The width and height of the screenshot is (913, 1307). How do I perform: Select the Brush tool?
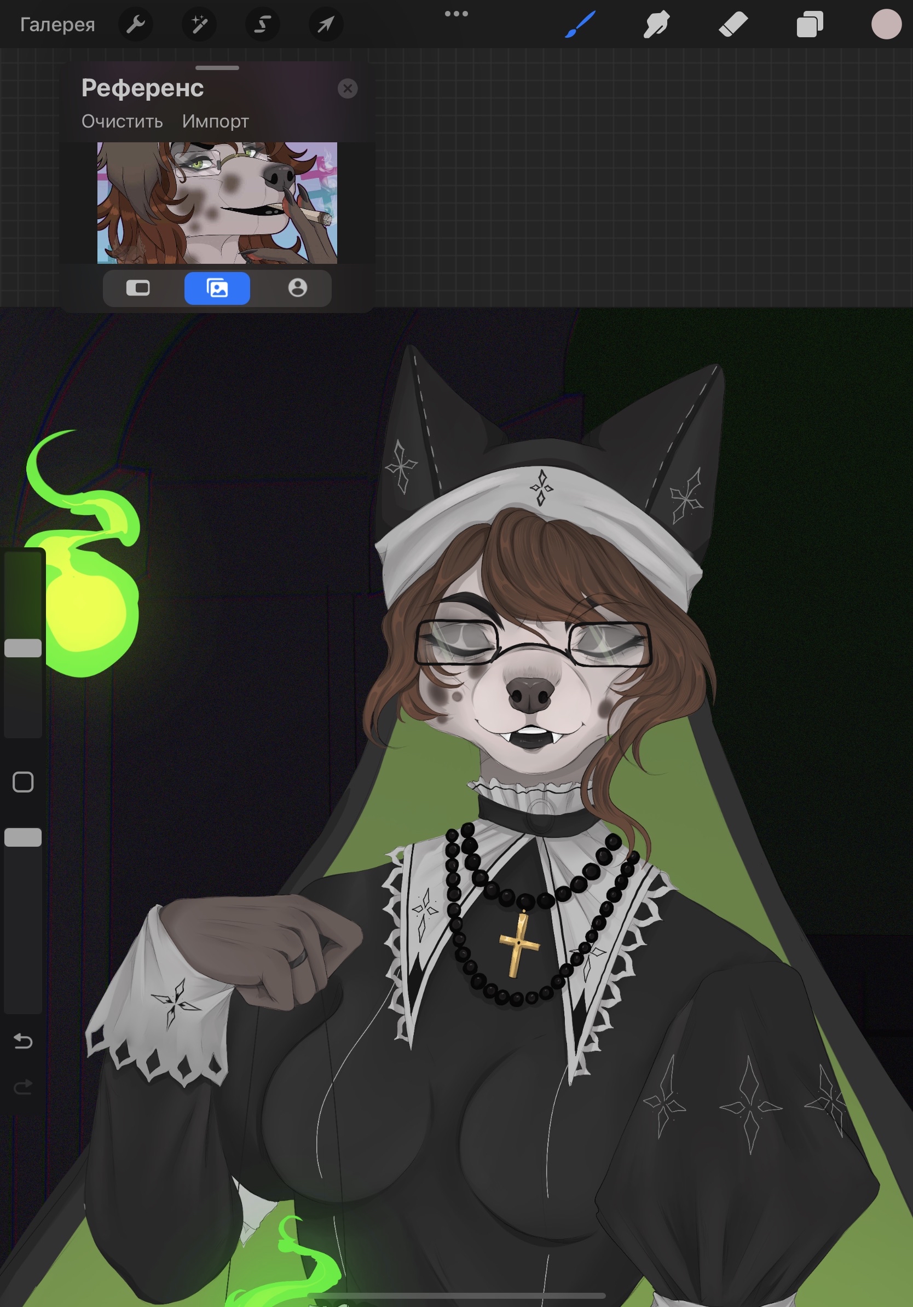click(580, 25)
